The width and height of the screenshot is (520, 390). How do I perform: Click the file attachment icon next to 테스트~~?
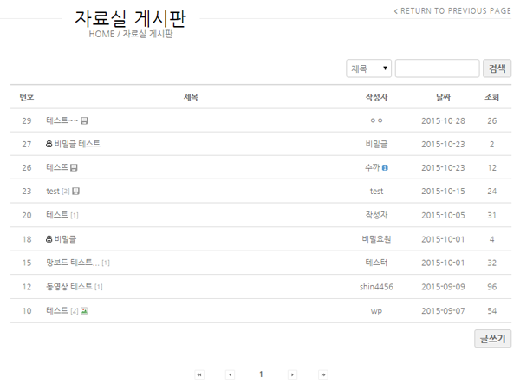click(x=84, y=120)
